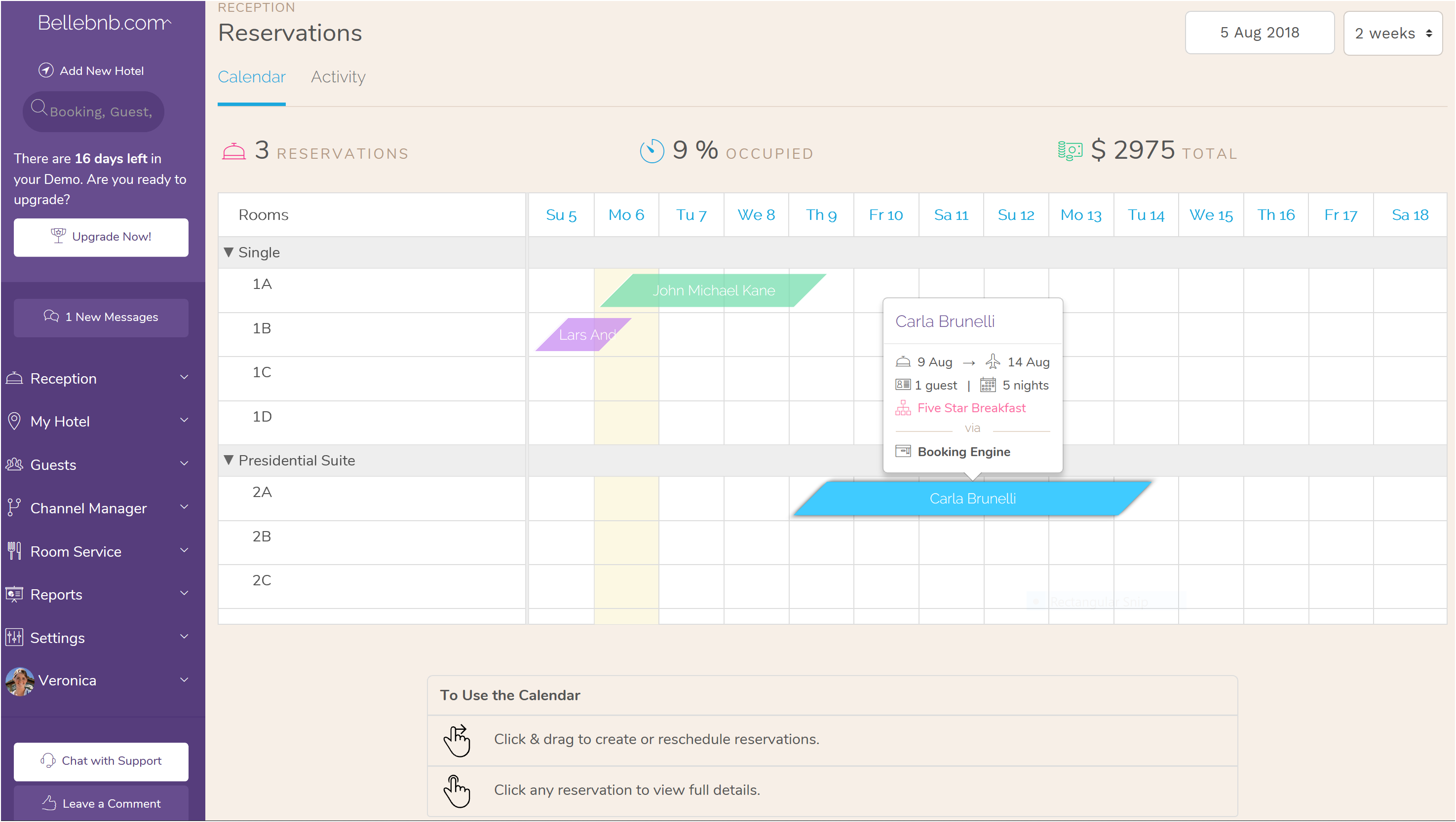Click Upgrade Now button
This screenshot has width=1456, height=822.
point(101,237)
